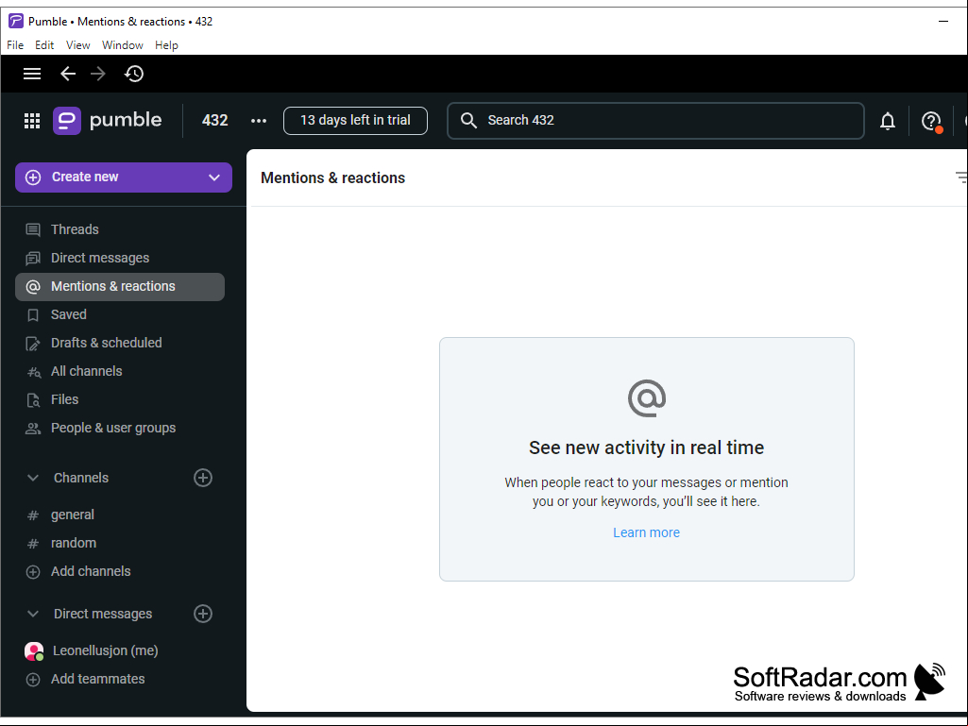Open Saved items
Image resolution: width=968 pixels, height=726 pixels.
pyautogui.click(x=120, y=314)
